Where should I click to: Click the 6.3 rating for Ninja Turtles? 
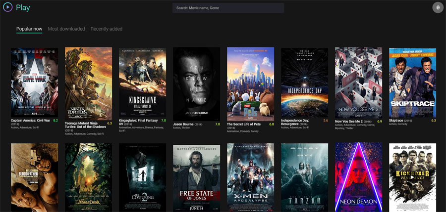110,124
